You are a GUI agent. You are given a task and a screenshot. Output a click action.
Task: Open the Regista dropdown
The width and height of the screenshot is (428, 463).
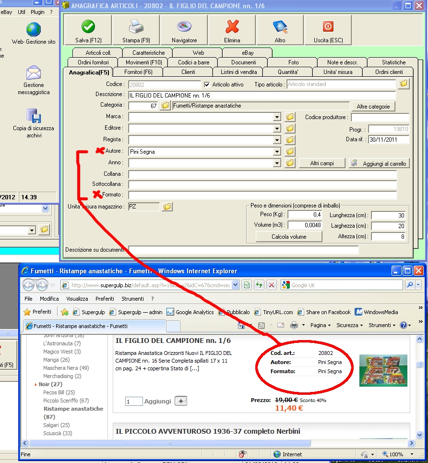click(x=277, y=140)
